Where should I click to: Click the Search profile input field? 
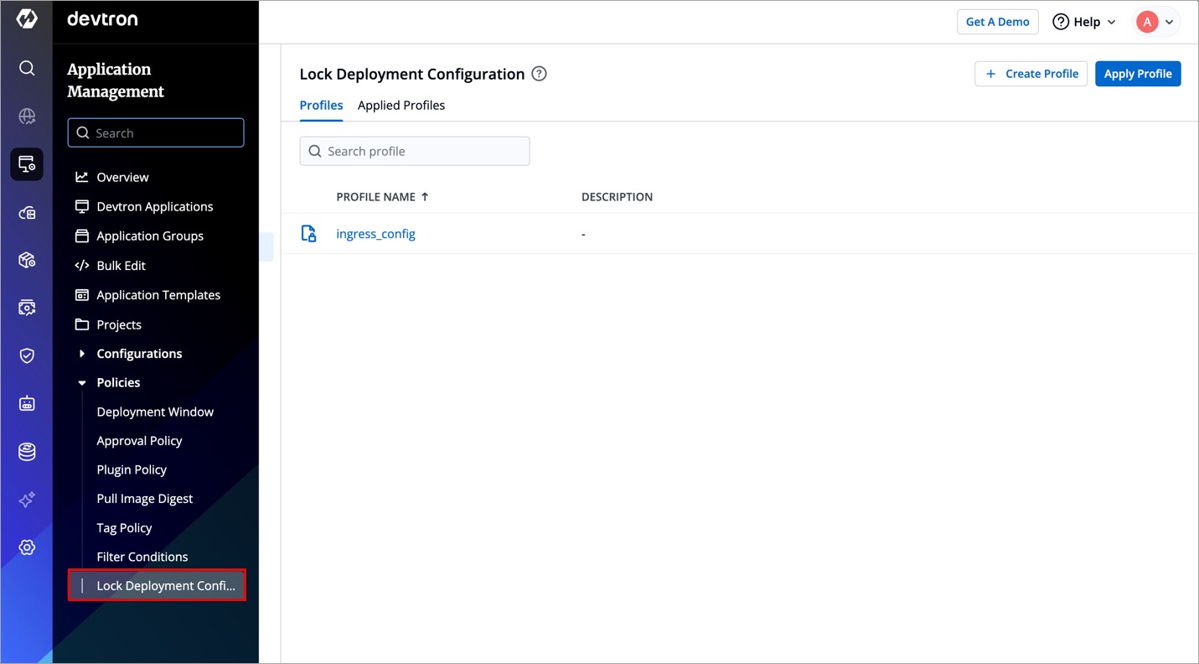(x=415, y=151)
